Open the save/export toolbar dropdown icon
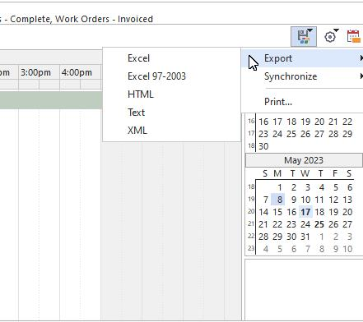Viewport: 363px width, 322px height. click(x=304, y=36)
